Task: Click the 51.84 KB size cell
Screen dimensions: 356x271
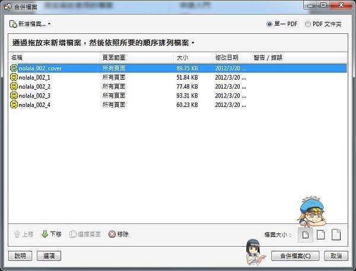Action: [187, 77]
